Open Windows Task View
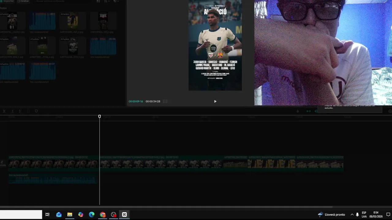Viewport: 392px width, 220px height. [47, 215]
